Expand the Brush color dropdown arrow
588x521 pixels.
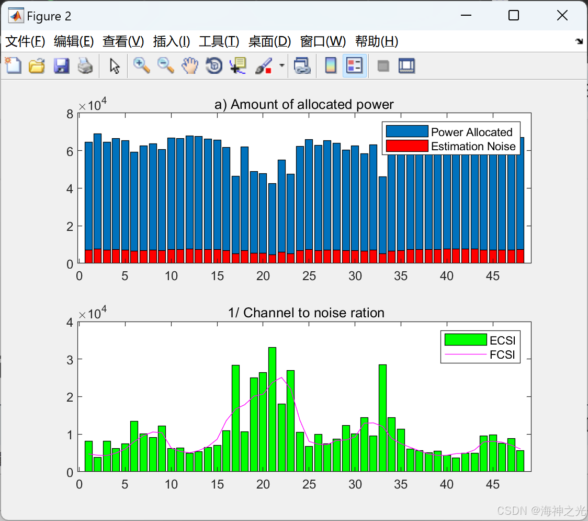click(x=281, y=65)
